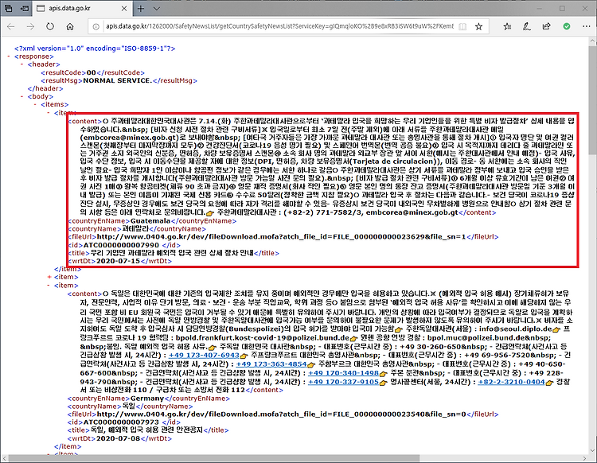Click the scroll right arrow

pyautogui.click(x=584, y=458)
